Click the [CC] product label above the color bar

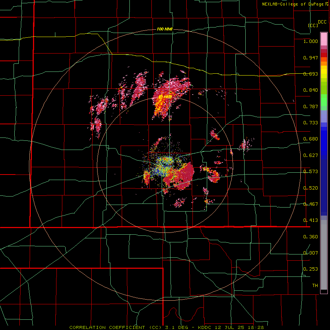coord(313,25)
